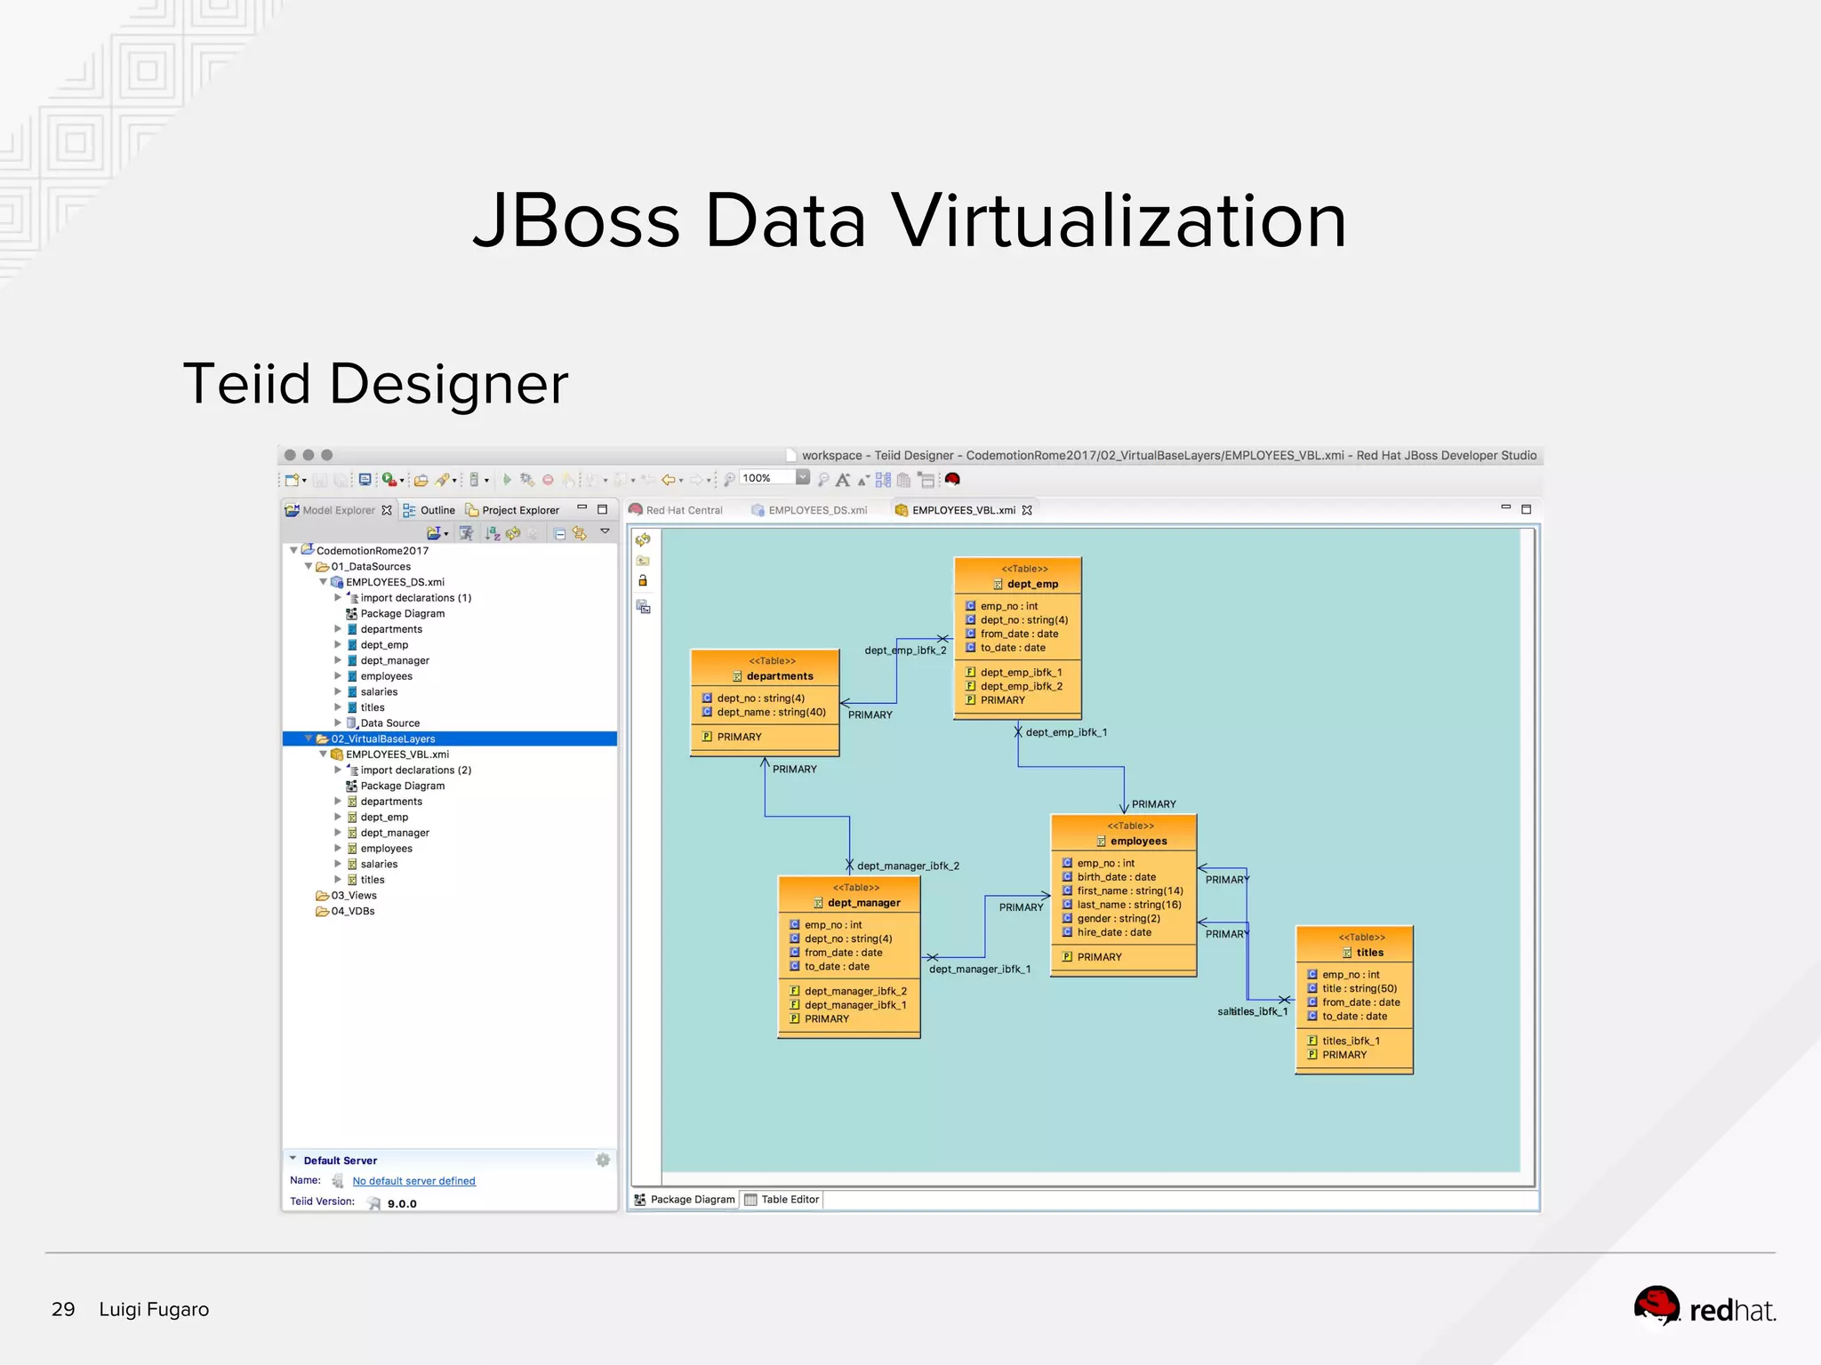This screenshot has width=1821, height=1365.
Task: Click save diagram image icon in sidebar
Action: pyautogui.click(x=644, y=607)
